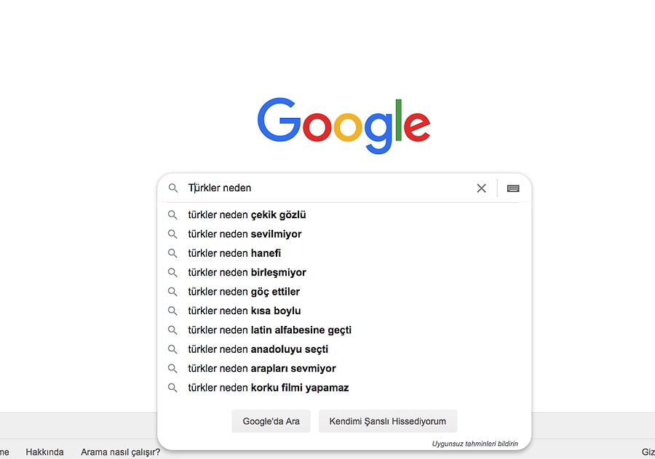Viewport: 655px width, 459px height.
Task: Select suggestion "türkler neden arapları sevmiyor"
Action: [261, 369]
